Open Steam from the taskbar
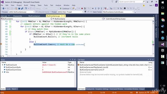 click(163, 26)
